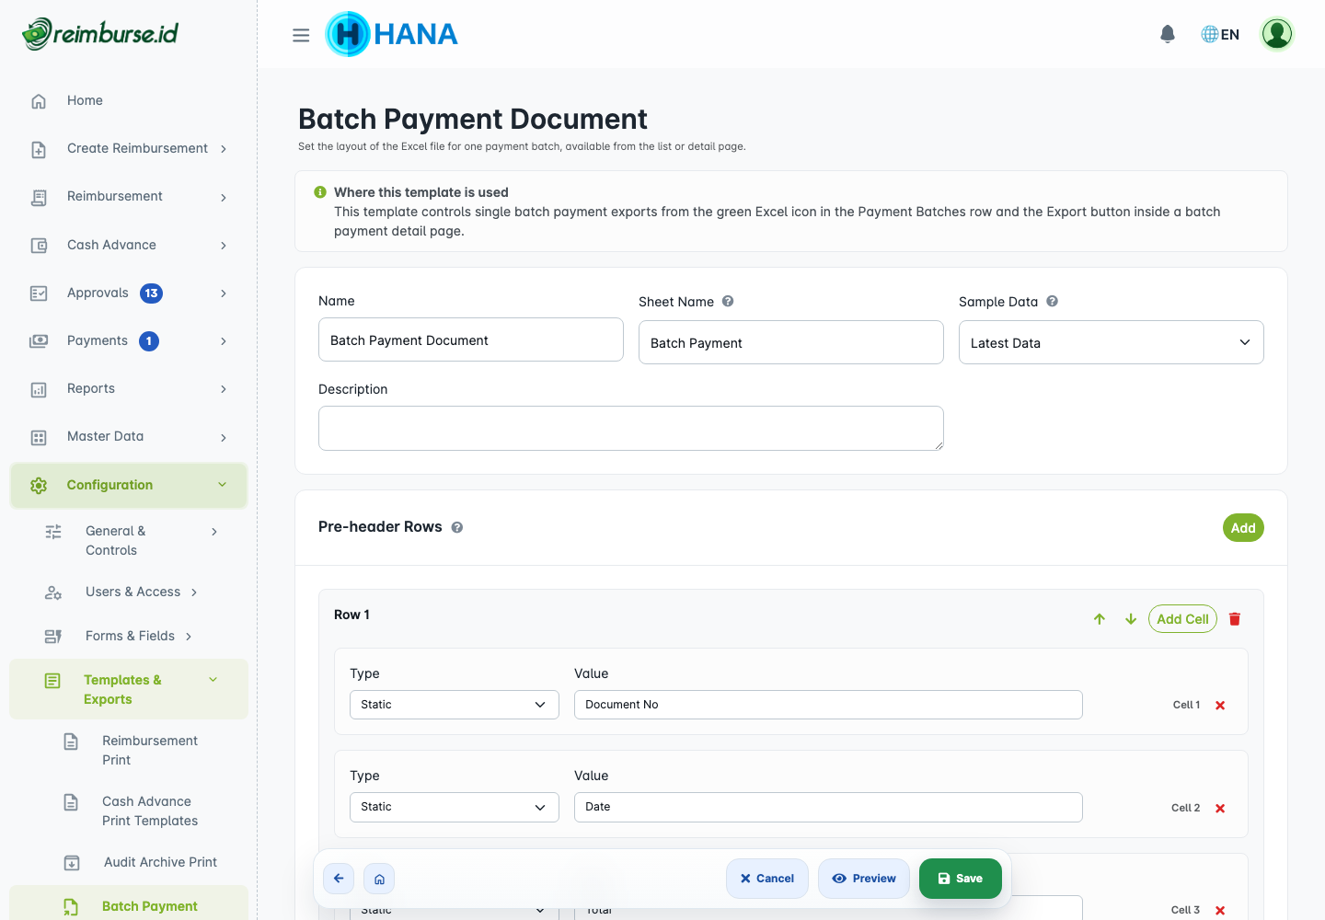The height and width of the screenshot is (920, 1325).
Task: Open Payments menu item
Action: [x=129, y=340]
